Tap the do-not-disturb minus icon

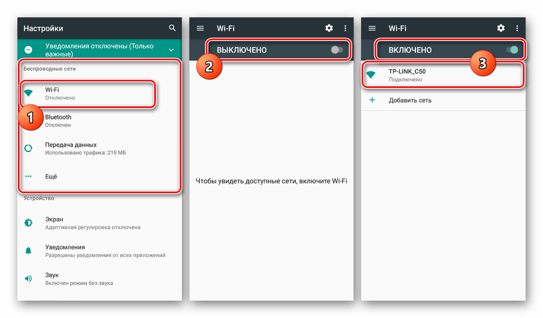tap(28, 50)
